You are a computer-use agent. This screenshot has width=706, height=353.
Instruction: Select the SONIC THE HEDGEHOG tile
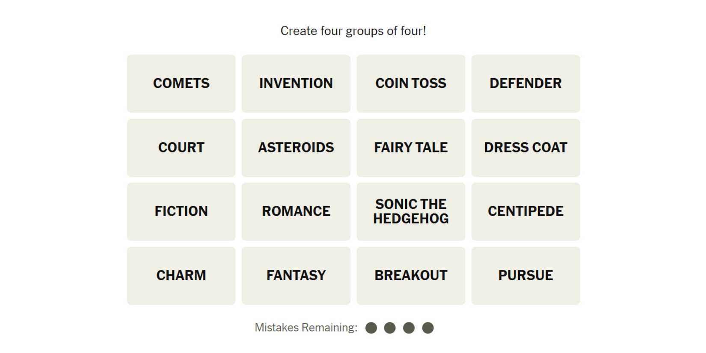411,211
